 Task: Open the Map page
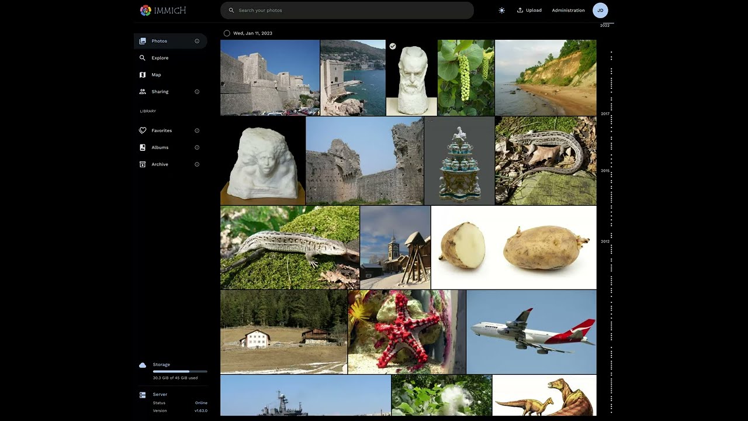click(x=171, y=75)
